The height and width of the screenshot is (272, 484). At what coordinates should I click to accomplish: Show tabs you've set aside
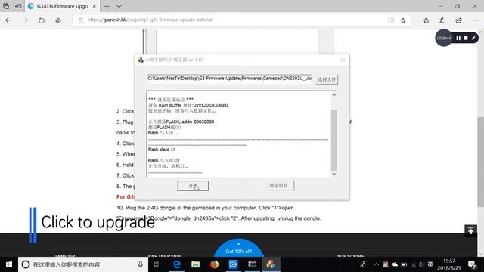coord(6,6)
